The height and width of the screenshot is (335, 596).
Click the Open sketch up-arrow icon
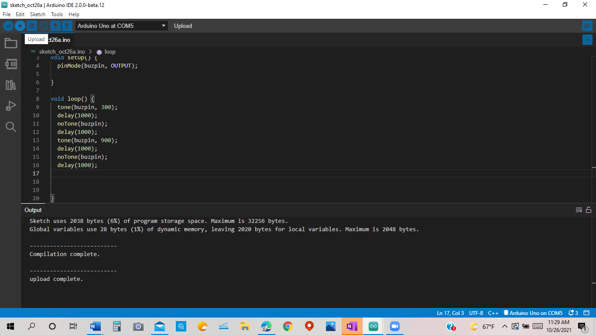[x=55, y=26]
